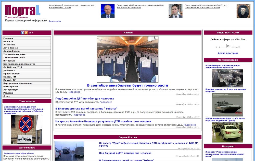Click the highway trucks photo in Дороги России
Image resolution: width=255 pixels, height=161 pixels.
pyautogui.click(x=69, y=151)
